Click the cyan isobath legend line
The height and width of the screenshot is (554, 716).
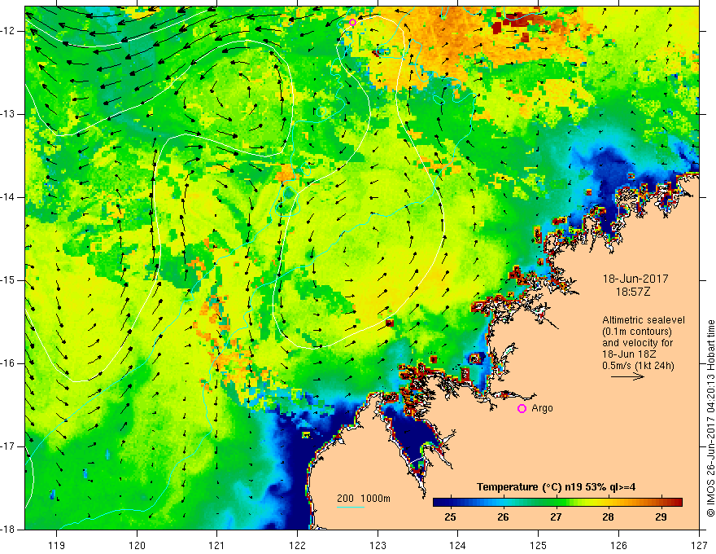[x=351, y=507]
